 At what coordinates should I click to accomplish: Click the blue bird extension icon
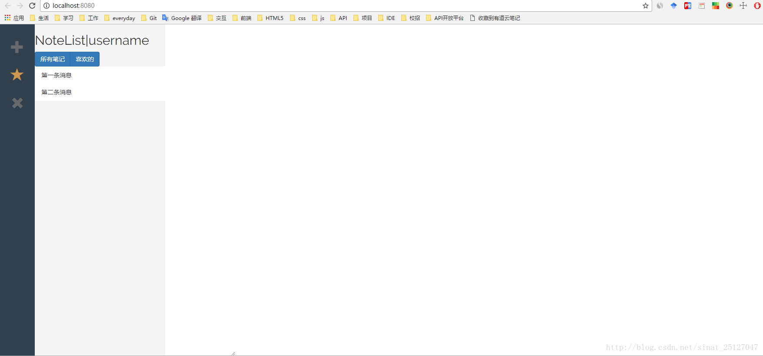674,6
